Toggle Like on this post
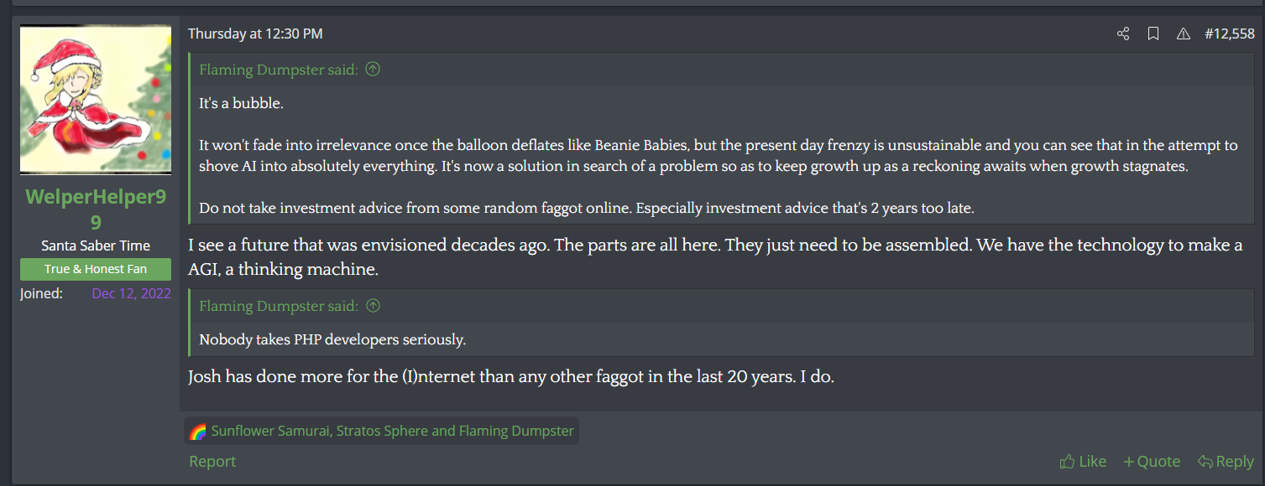 coord(1083,460)
